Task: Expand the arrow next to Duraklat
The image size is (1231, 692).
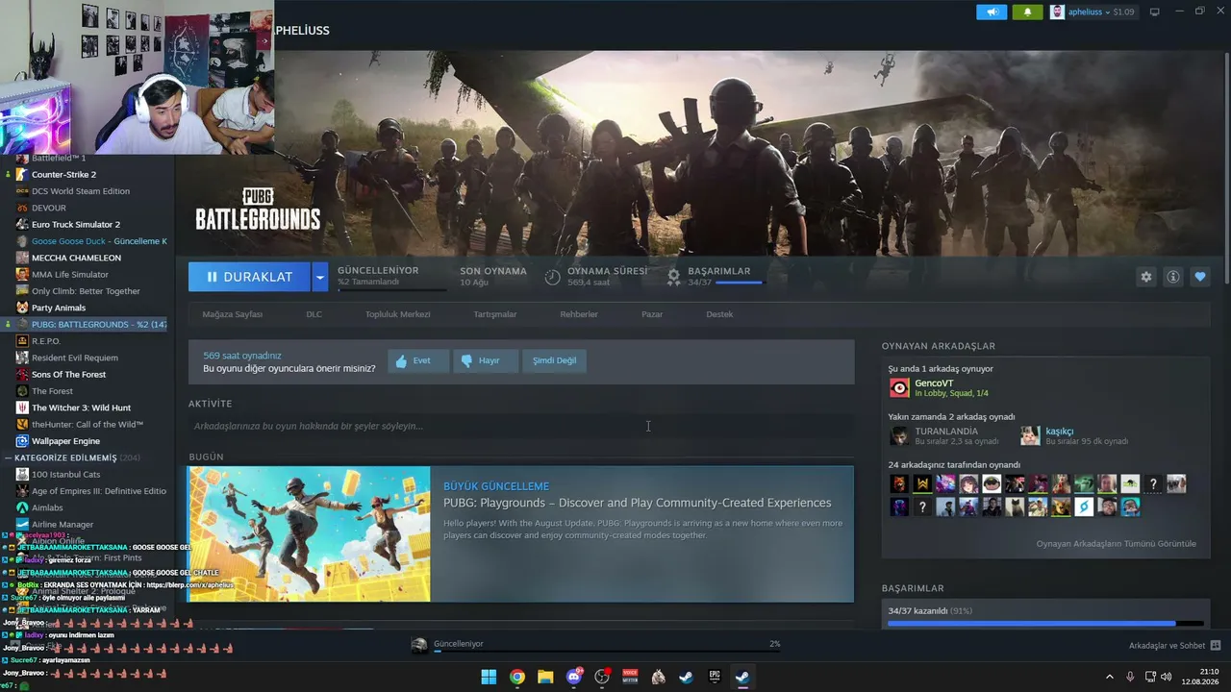Action: click(x=320, y=277)
